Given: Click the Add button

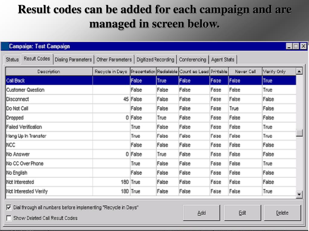Looking at the screenshot, I should pyautogui.click(x=202, y=213).
